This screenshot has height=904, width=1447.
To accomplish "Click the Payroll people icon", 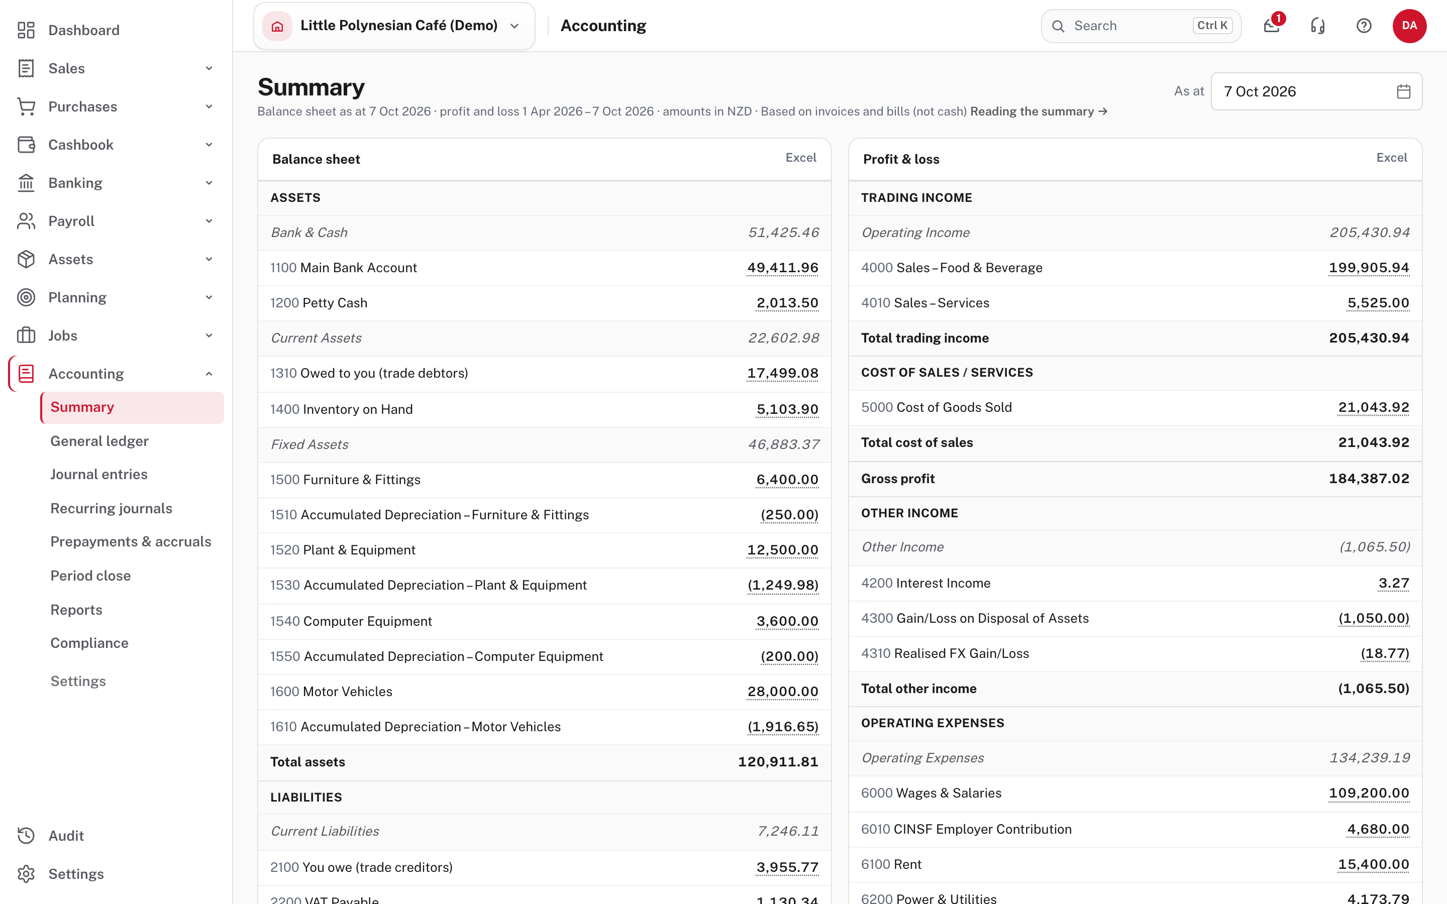I will 26,221.
